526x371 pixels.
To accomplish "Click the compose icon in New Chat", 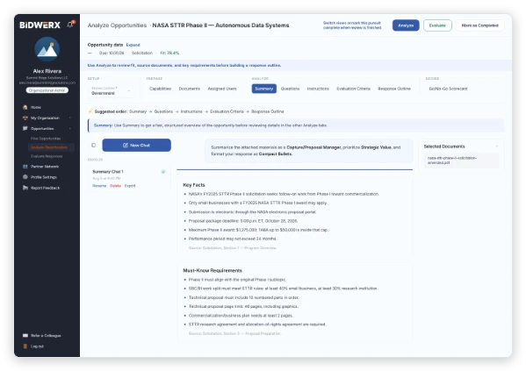I will [126, 145].
